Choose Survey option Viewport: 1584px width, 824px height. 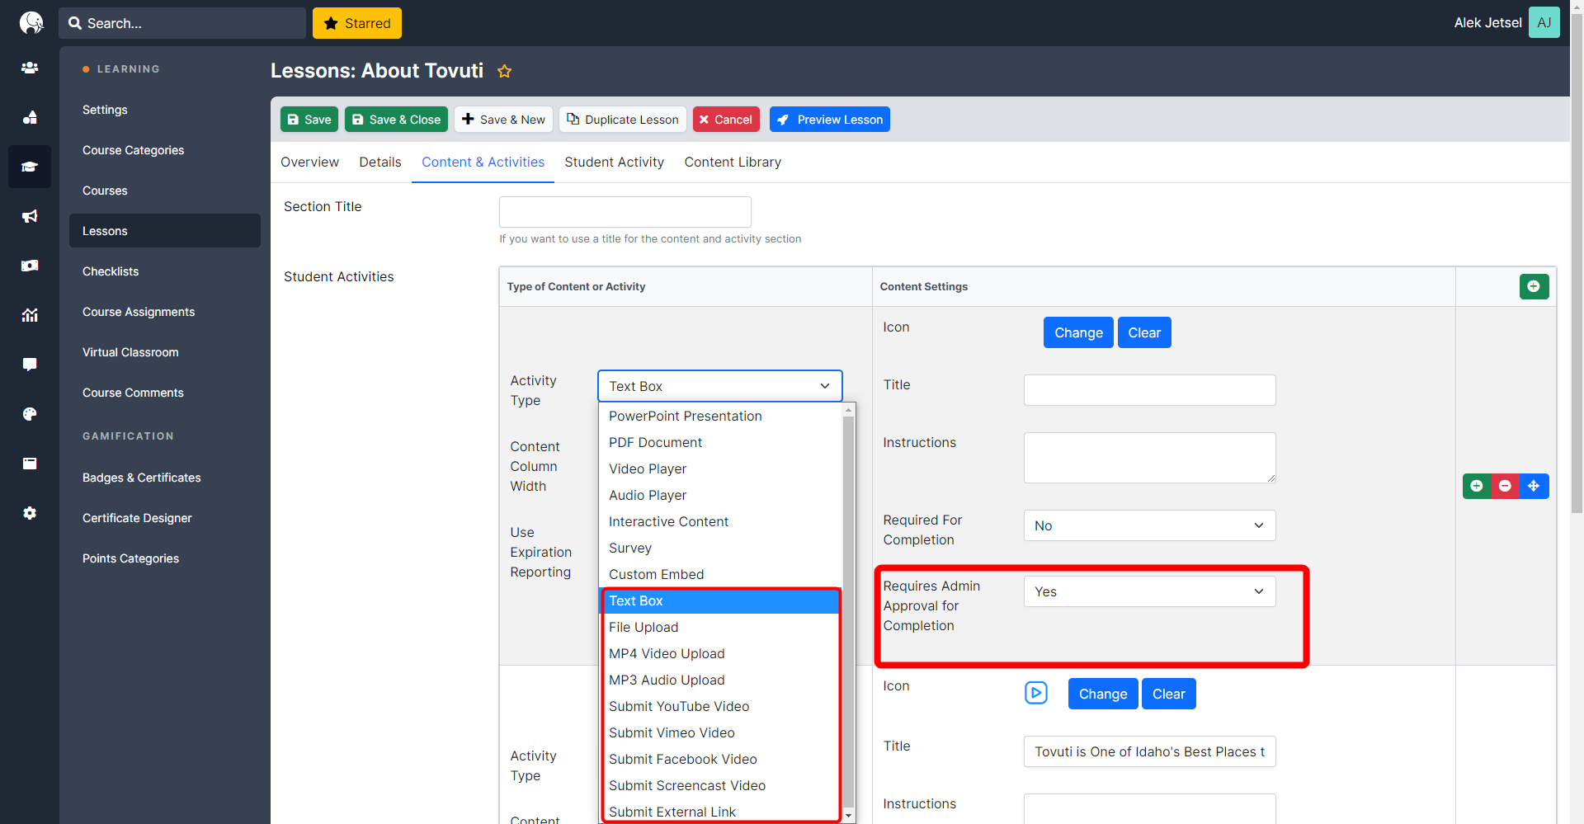(x=720, y=548)
